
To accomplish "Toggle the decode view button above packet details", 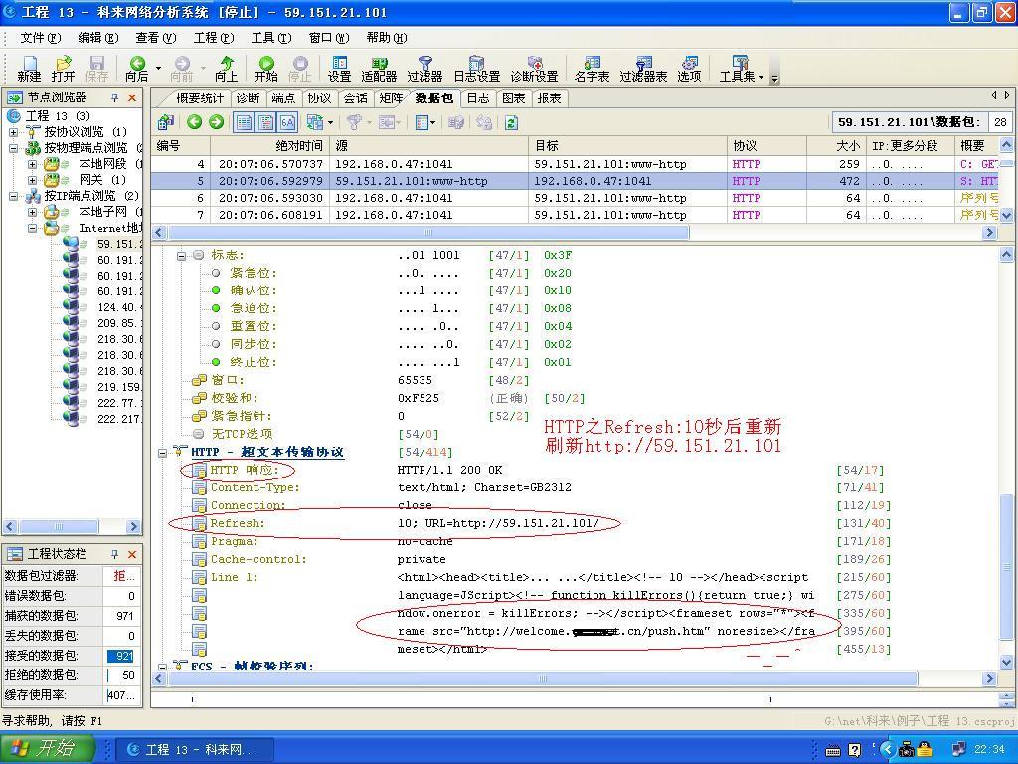I will coord(265,120).
